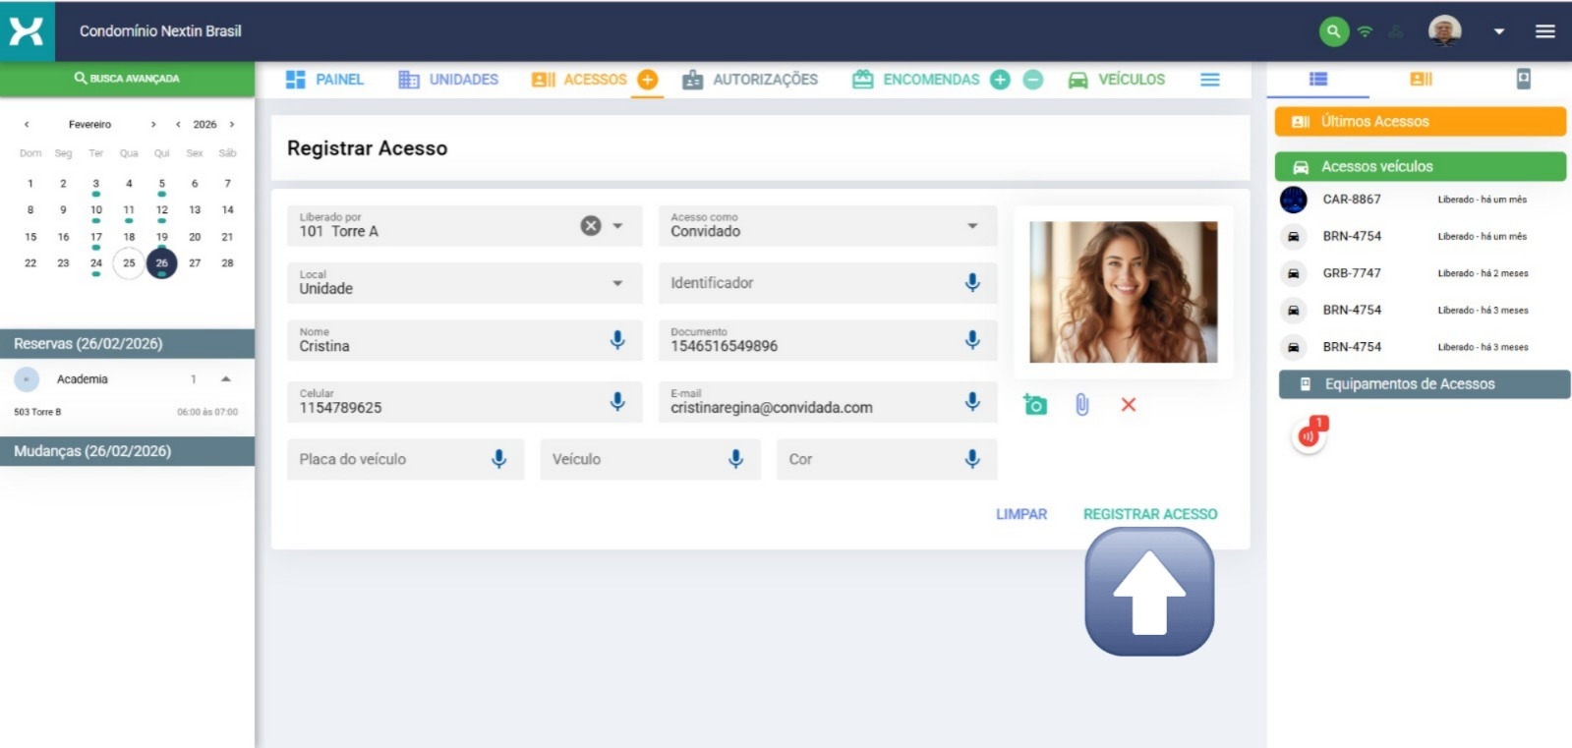Click the microphone icon in E-mail field
Viewport: 1572px width, 748px height.
(x=971, y=401)
